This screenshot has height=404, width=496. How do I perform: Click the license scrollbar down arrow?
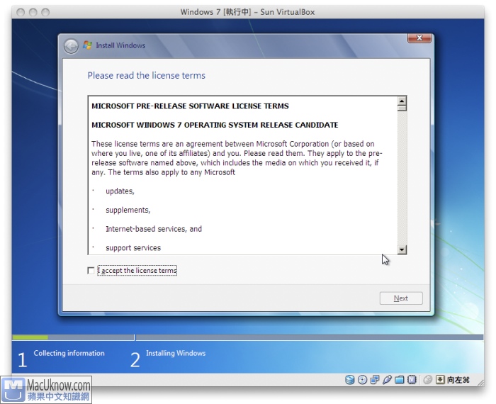pyautogui.click(x=402, y=249)
